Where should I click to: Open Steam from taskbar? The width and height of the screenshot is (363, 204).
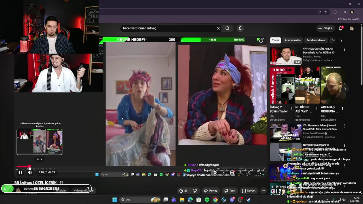point(248,200)
